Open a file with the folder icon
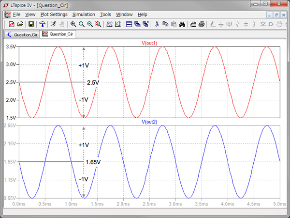290x218 pixels. (20, 24)
